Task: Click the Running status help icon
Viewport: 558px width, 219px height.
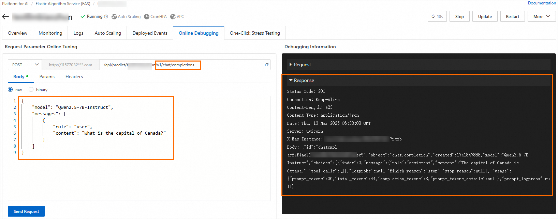Action: click(x=106, y=17)
